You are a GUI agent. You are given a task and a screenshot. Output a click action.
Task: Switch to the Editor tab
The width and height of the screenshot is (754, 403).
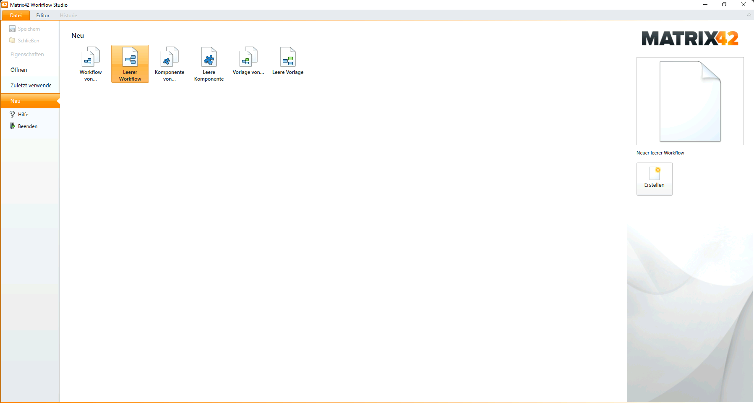pyautogui.click(x=43, y=16)
